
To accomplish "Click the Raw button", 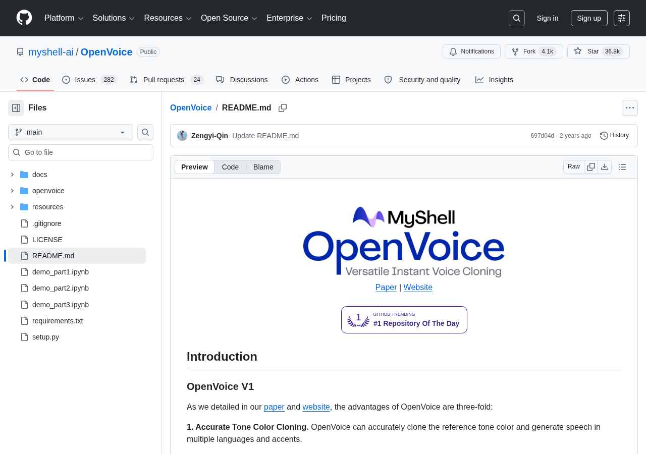I will [574, 167].
